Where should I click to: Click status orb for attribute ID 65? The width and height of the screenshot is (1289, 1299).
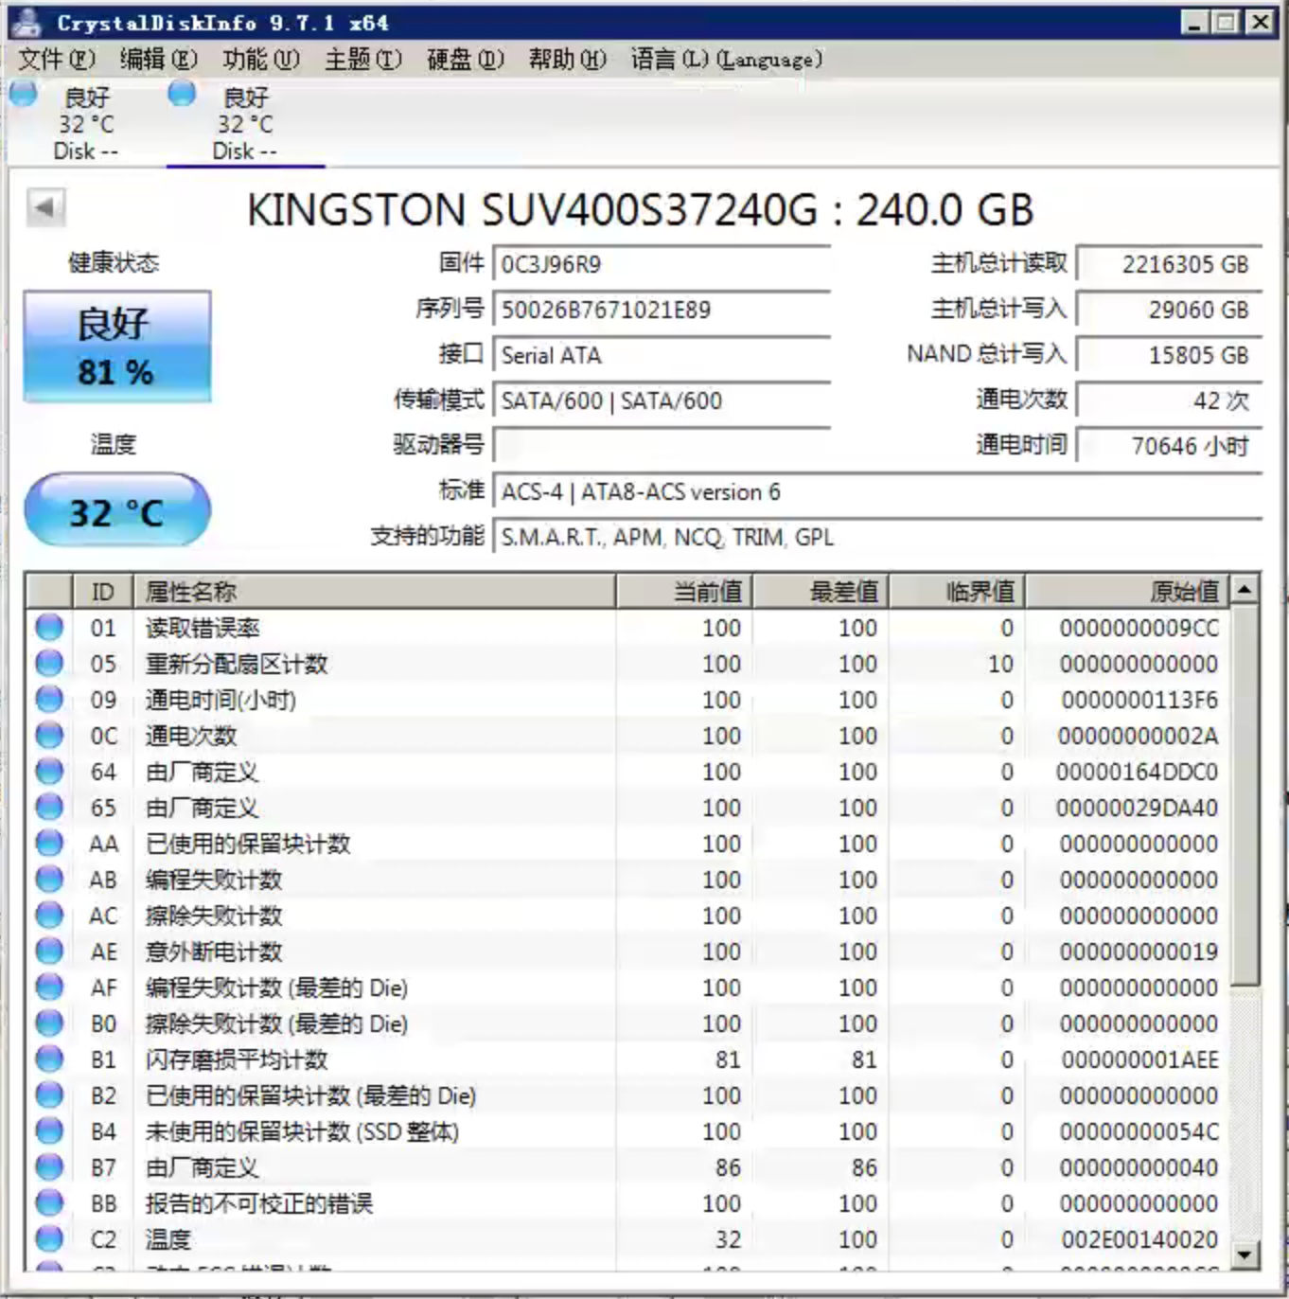coord(49,807)
